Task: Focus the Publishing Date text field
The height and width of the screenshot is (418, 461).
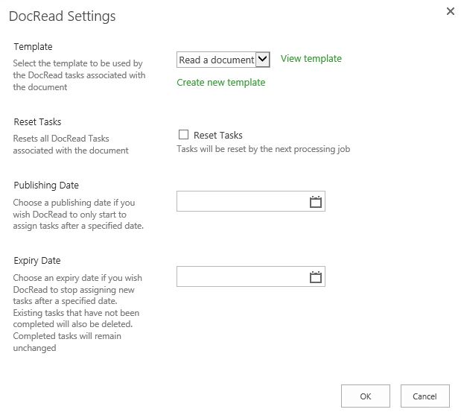Action: (241, 202)
